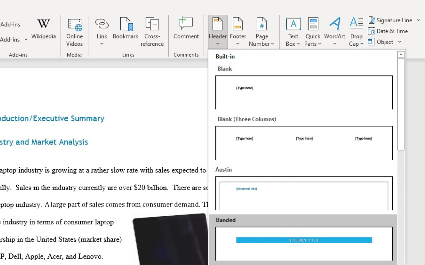This screenshot has width=425, height=265.
Task: Open the Page Number dropdown
Action: tap(262, 31)
